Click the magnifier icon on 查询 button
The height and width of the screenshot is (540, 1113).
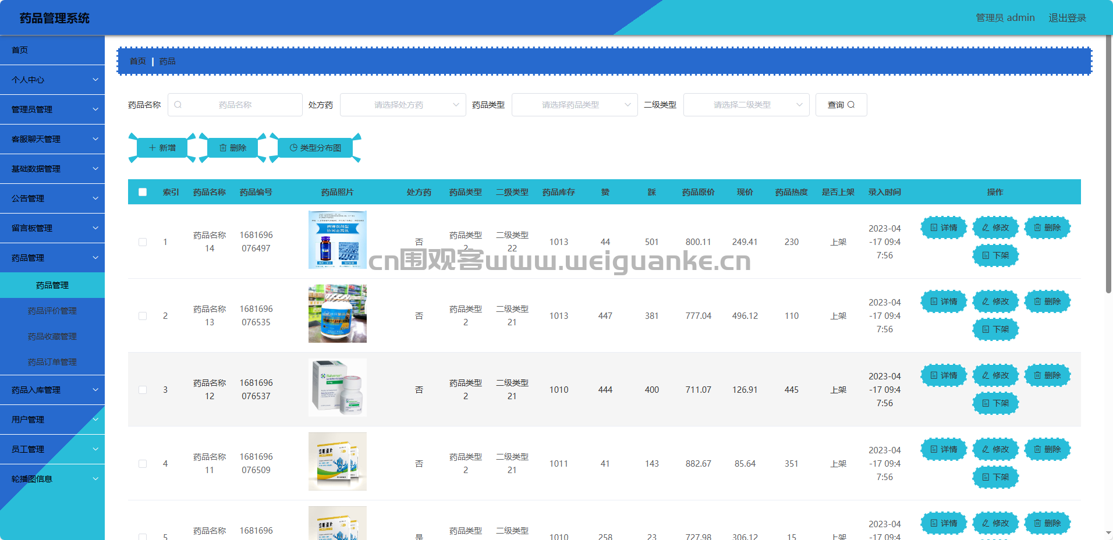(851, 105)
